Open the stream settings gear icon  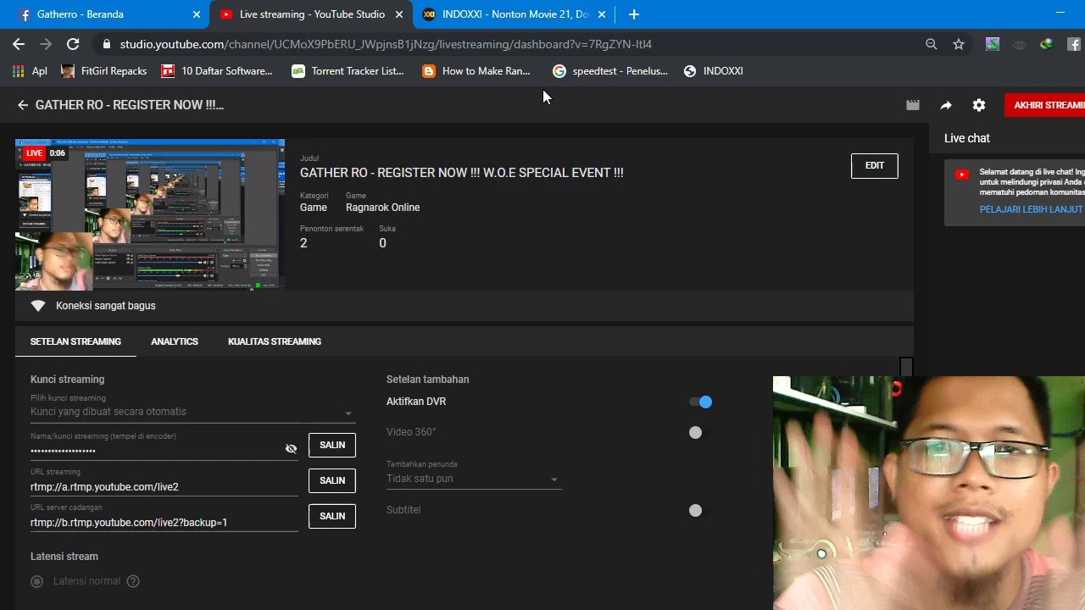(x=979, y=105)
